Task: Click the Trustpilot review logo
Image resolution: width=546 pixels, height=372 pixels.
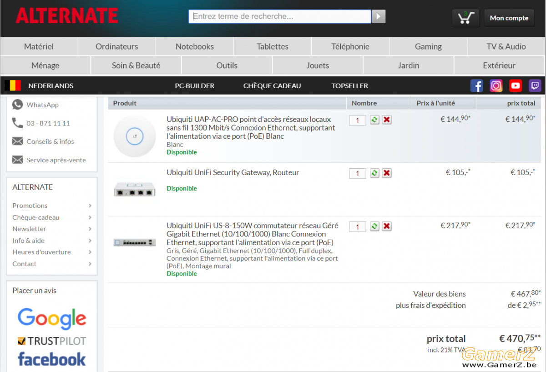Action: click(52, 341)
